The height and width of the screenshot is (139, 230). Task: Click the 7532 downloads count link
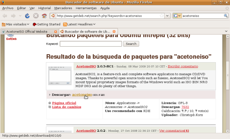coord(185,107)
